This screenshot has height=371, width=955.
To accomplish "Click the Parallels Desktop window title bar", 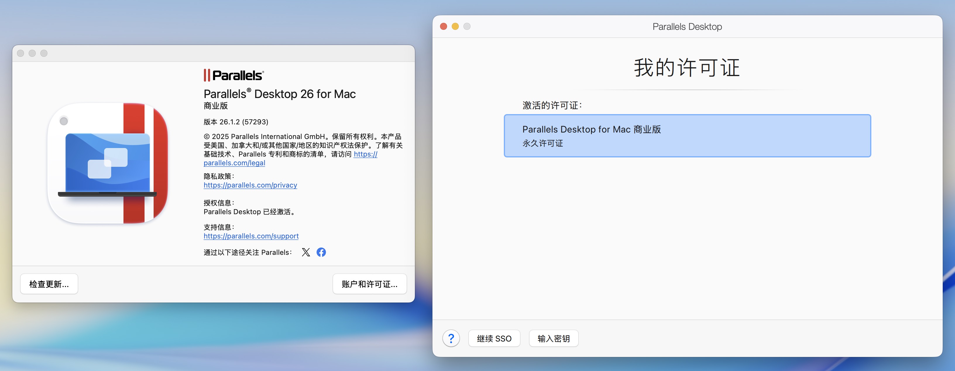I will coord(687,27).
